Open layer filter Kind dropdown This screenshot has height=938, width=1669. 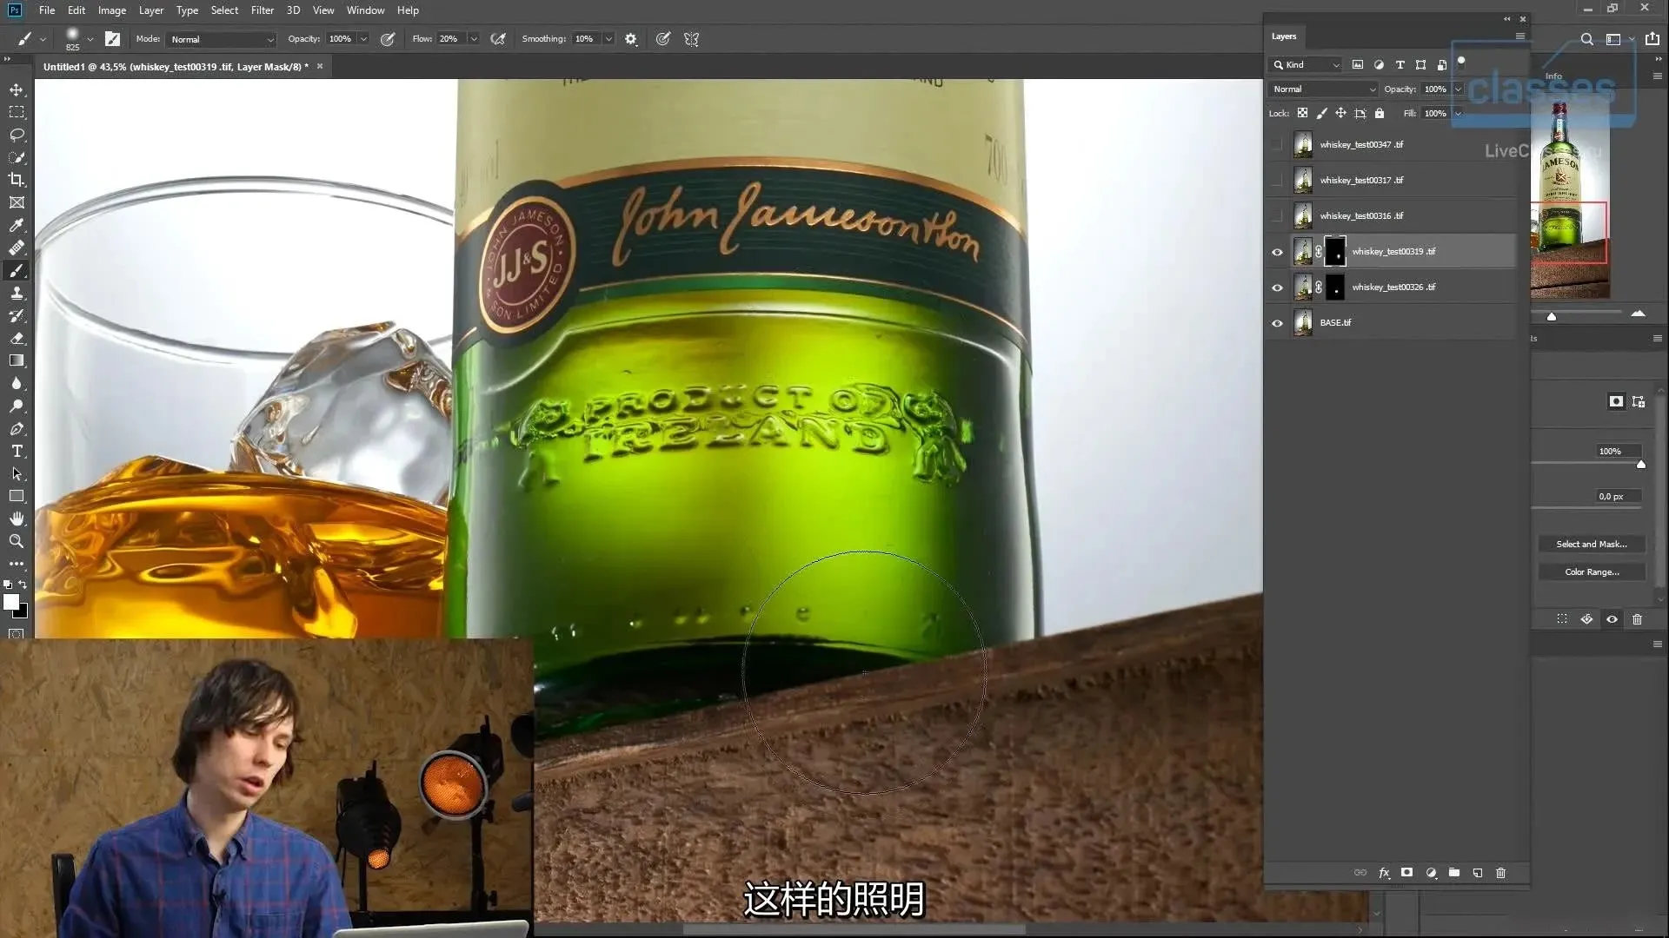point(1306,65)
